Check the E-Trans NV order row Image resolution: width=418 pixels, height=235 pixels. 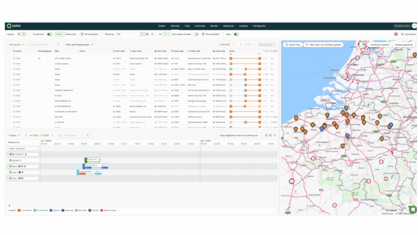[x=10, y=122]
